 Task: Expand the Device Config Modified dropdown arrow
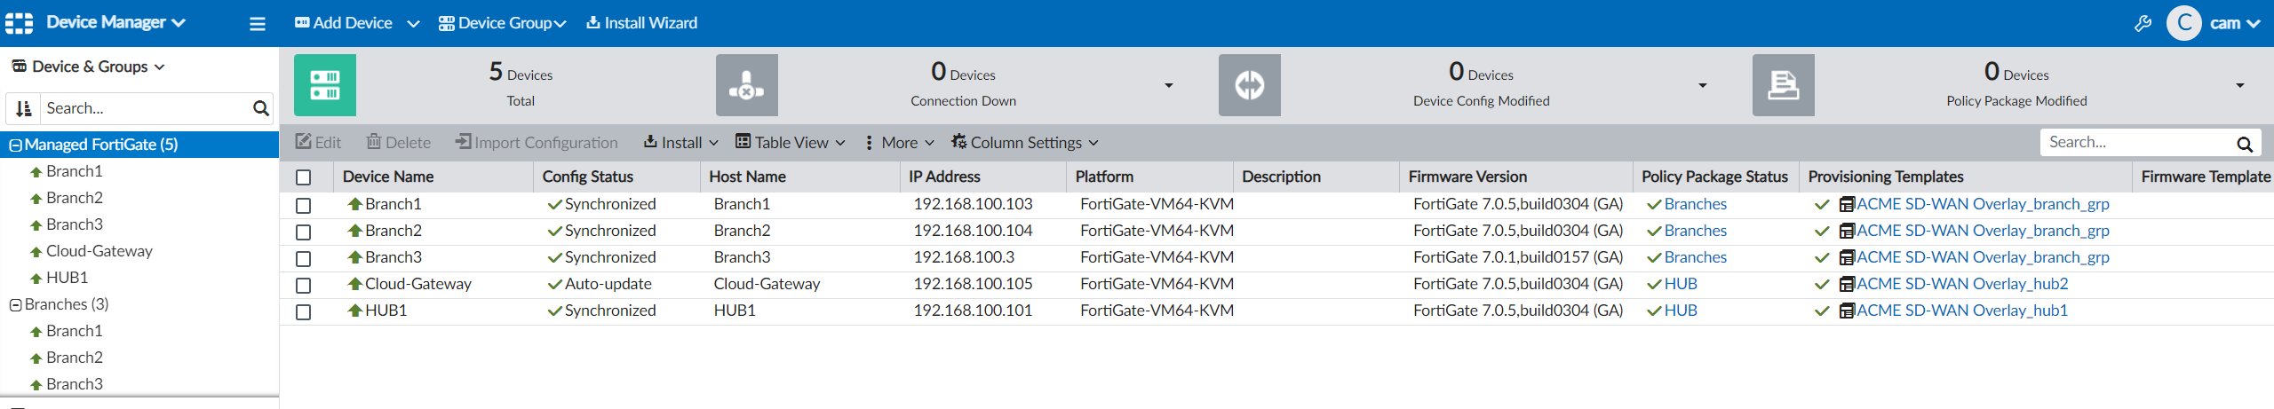[1703, 85]
